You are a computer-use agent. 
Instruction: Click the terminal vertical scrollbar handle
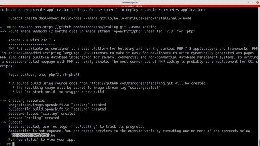tap(259, 143)
